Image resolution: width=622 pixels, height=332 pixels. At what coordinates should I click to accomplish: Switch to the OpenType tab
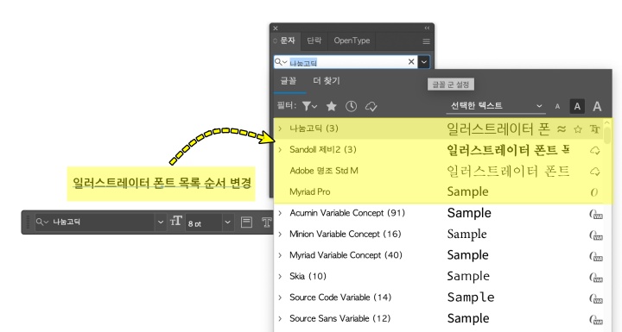[352, 41]
